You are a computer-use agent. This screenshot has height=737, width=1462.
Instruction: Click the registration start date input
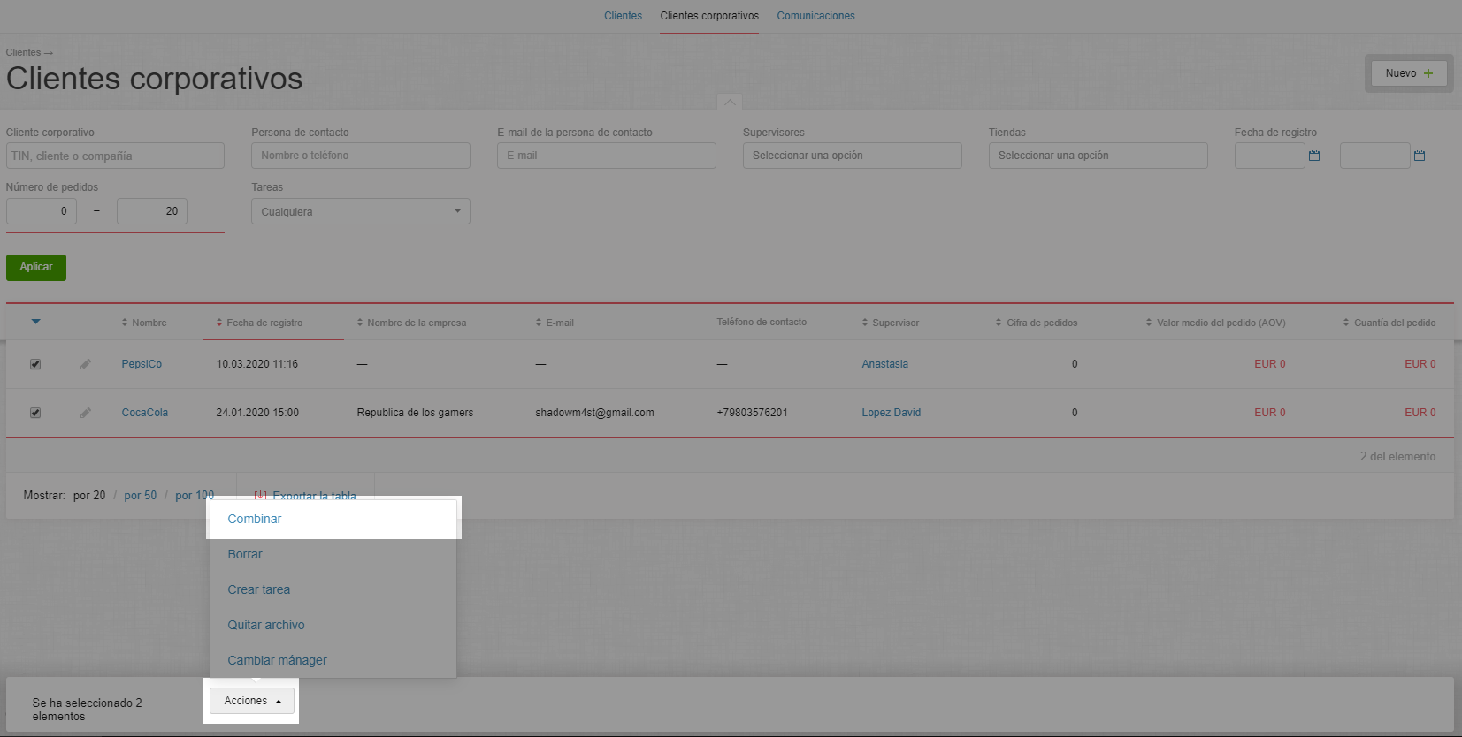tap(1270, 156)
